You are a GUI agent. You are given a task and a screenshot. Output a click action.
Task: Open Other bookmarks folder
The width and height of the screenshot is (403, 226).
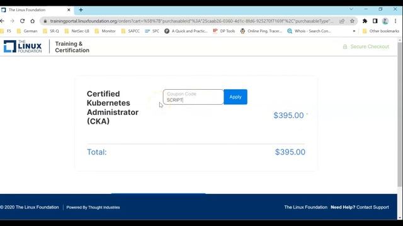click(x=380, y=31)
